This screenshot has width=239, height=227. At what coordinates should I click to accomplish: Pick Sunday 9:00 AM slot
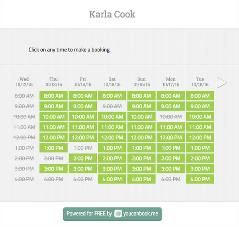click(141, 106)
